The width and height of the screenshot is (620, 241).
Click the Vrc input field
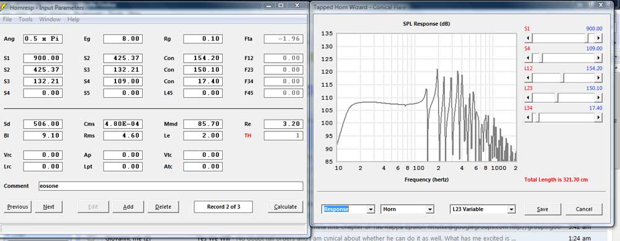click(x=43, y=155)
